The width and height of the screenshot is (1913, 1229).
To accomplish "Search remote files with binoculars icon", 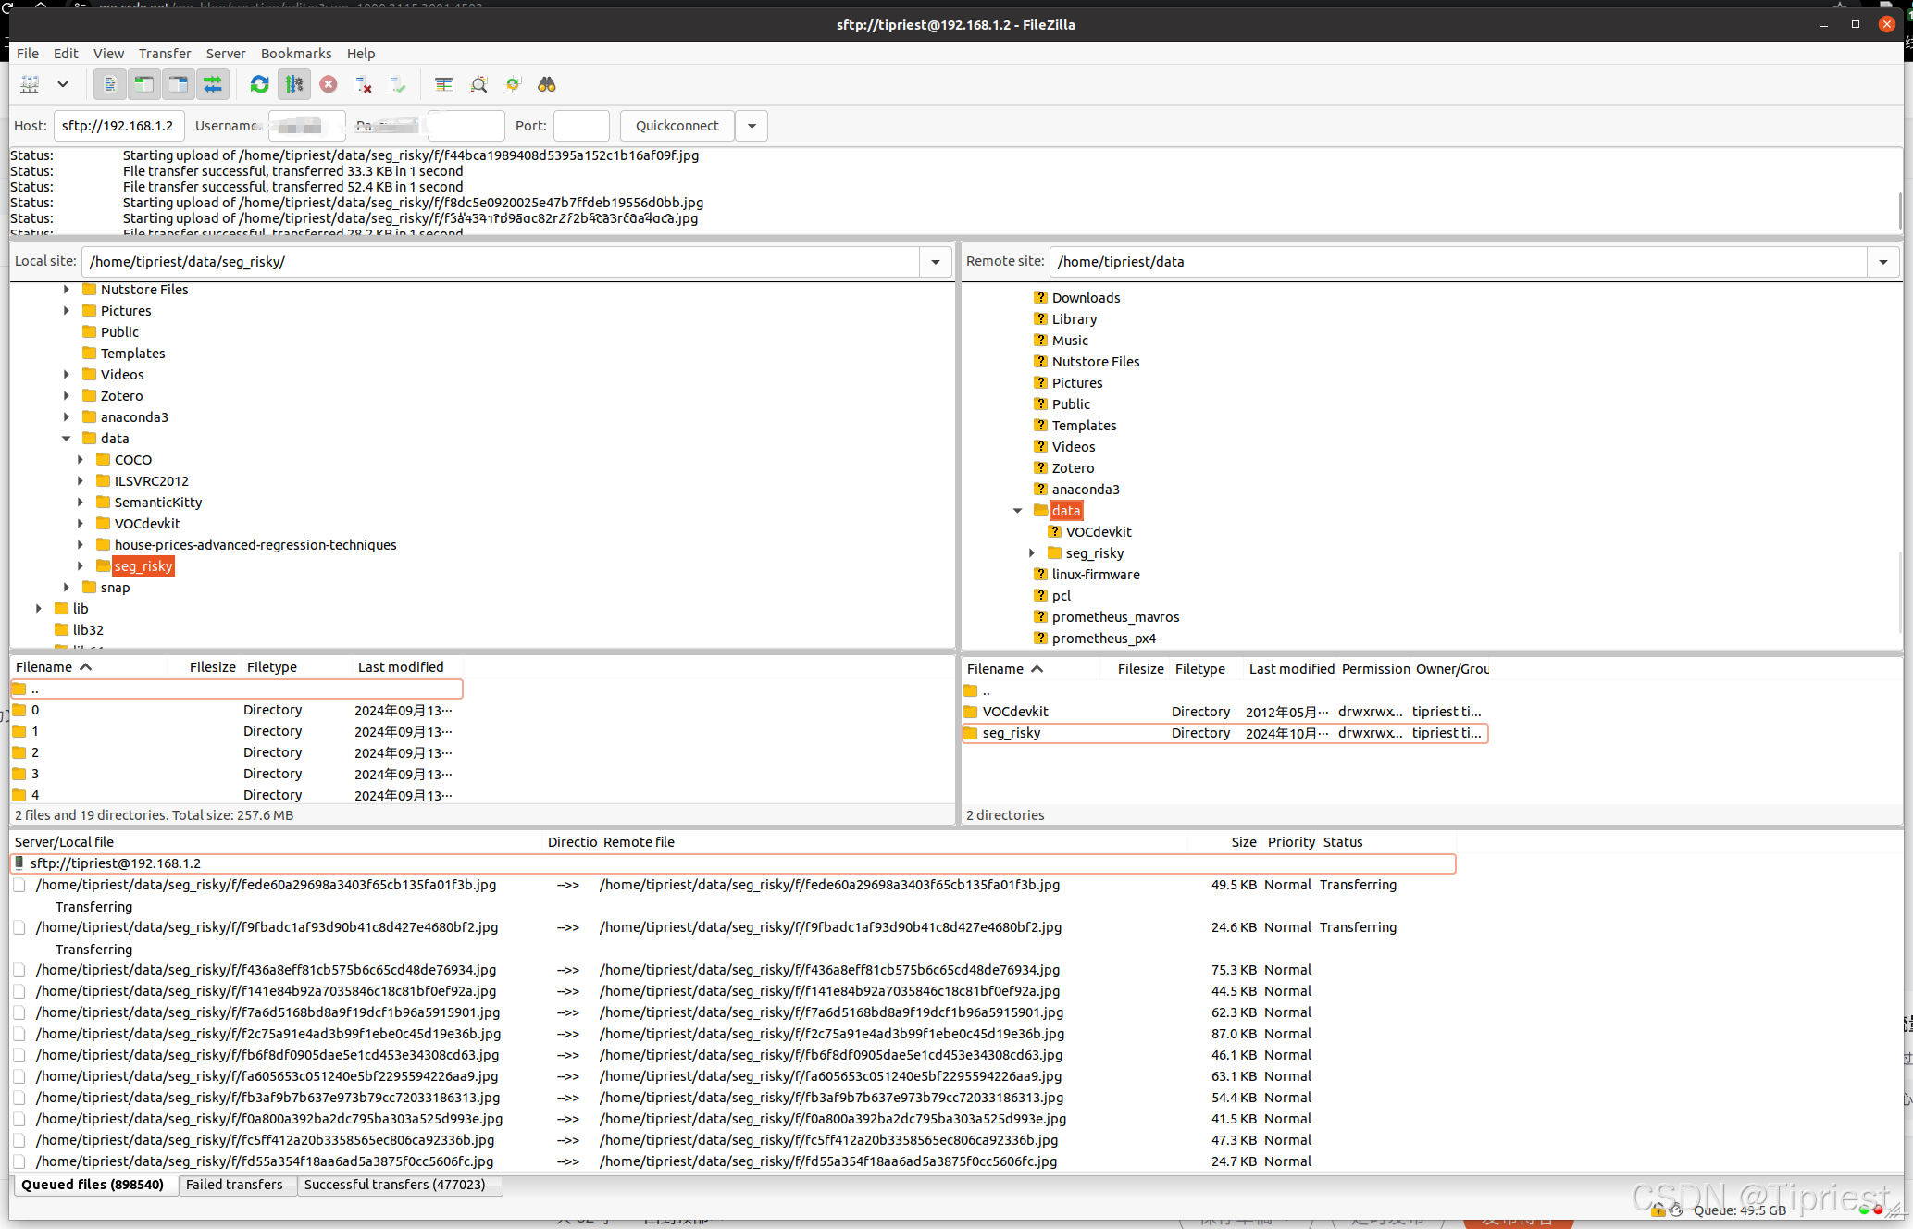I will (547, 84).
